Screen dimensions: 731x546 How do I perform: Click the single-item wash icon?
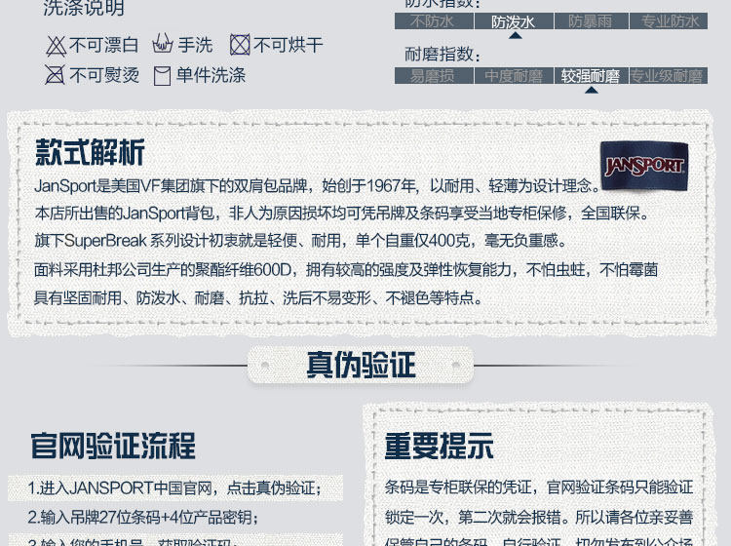(162, 76)
